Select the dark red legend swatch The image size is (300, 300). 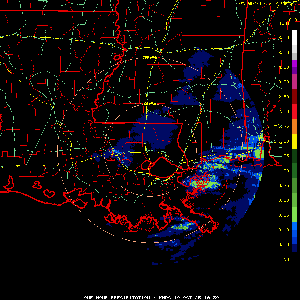coord(294,97)
